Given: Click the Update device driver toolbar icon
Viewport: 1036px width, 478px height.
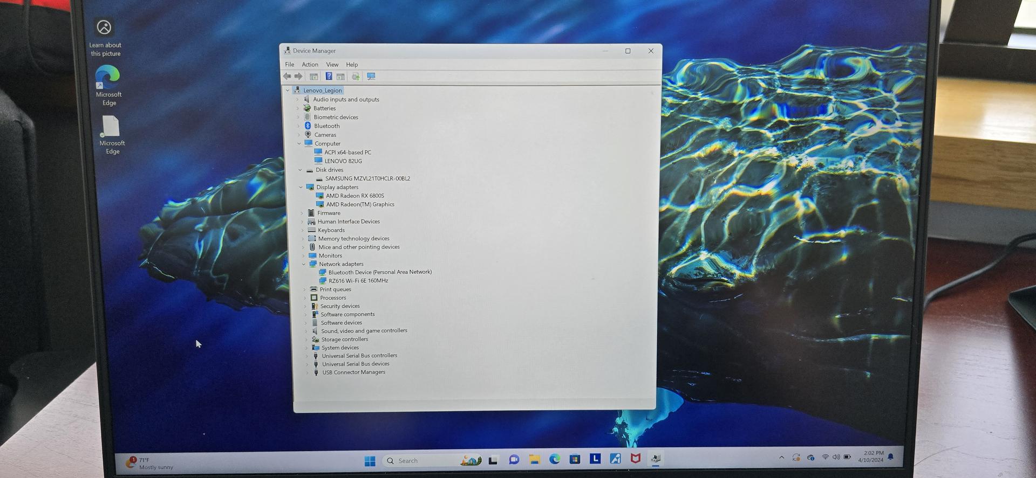Looking at the screenshot, I should 356,77.
